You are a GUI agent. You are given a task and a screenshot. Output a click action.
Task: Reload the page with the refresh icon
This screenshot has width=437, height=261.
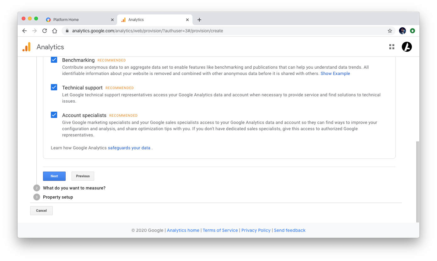point(45,31)
